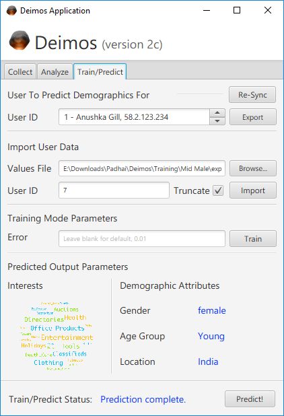Maximize the Deimos Application window

[237, 10]
